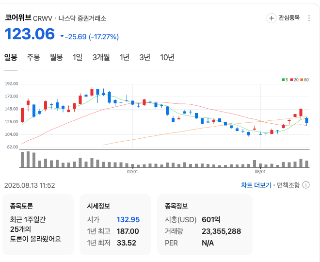Open the 면책조항 disclaimer link
Screen dimensions: 320x262
[x=288, y=185]
